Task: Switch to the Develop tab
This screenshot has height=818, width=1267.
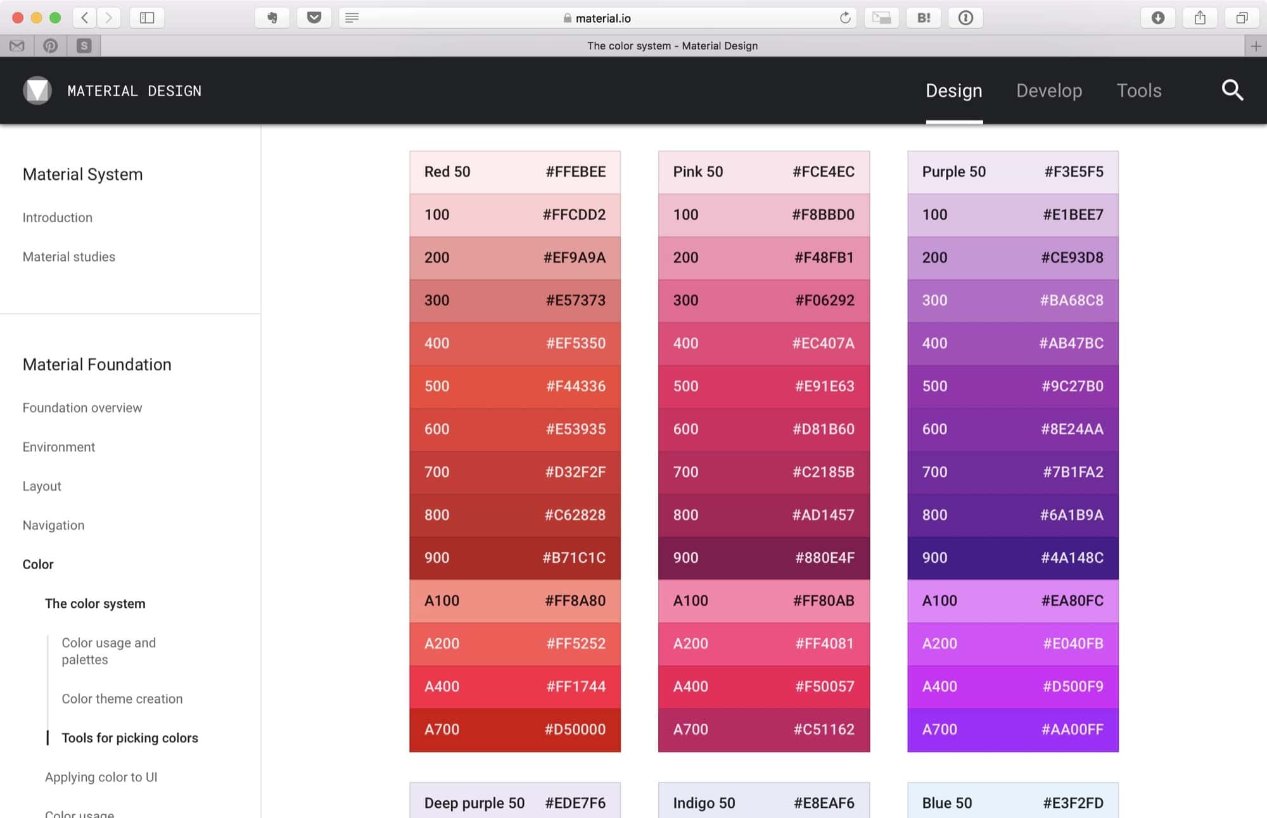Action: pos(1048,91)
